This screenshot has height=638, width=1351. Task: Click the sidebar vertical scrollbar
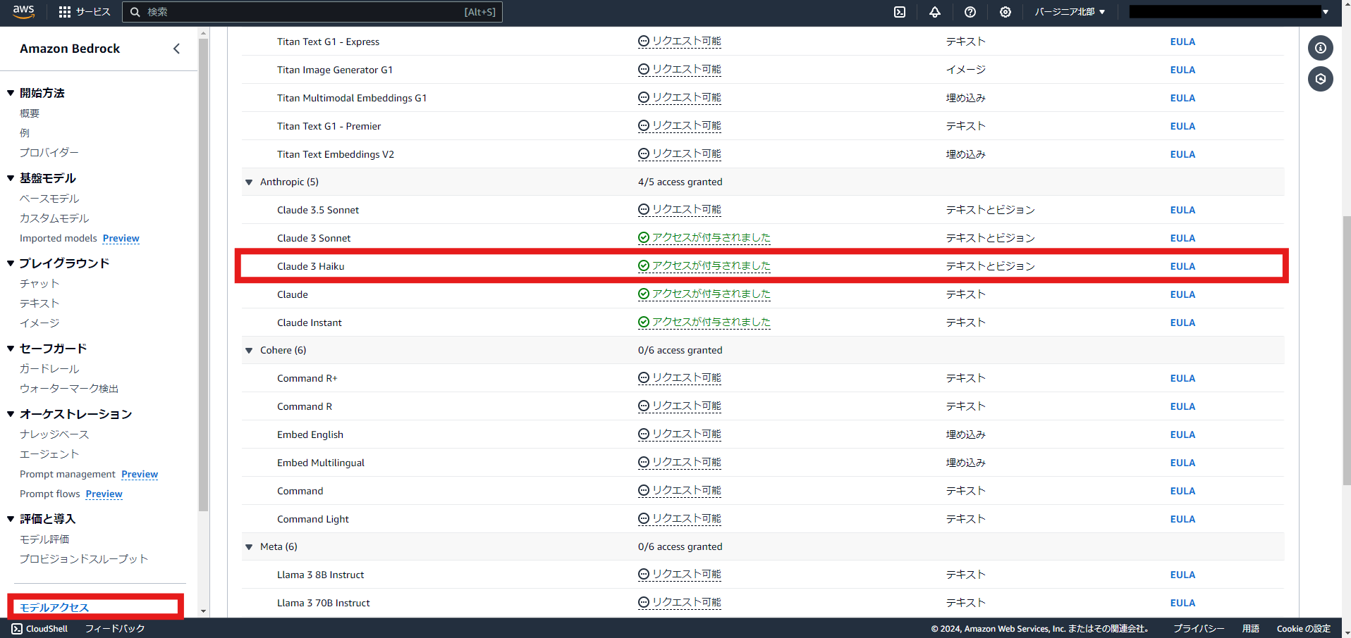click(x=204, y=275)
